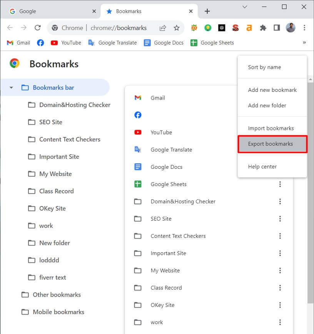Select Important Site folder in sidebar
The width and height of the screenshot is (314, 334).
click(x=53, y=156)
